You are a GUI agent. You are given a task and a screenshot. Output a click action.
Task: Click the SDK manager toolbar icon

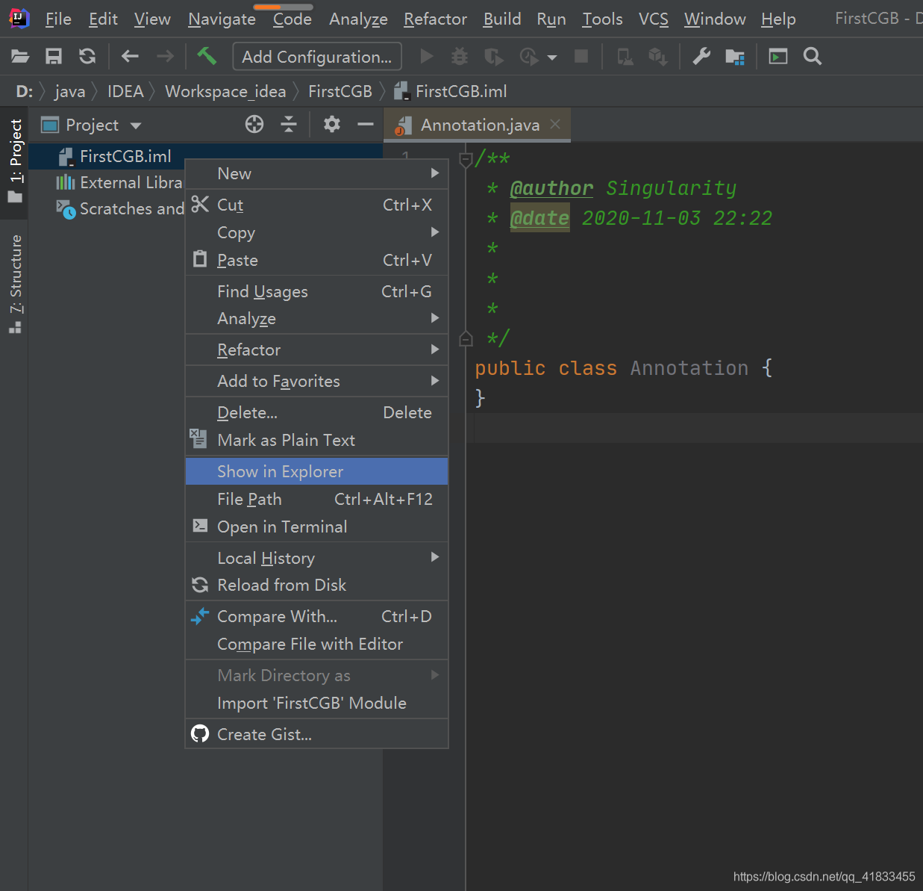point(658,56)
